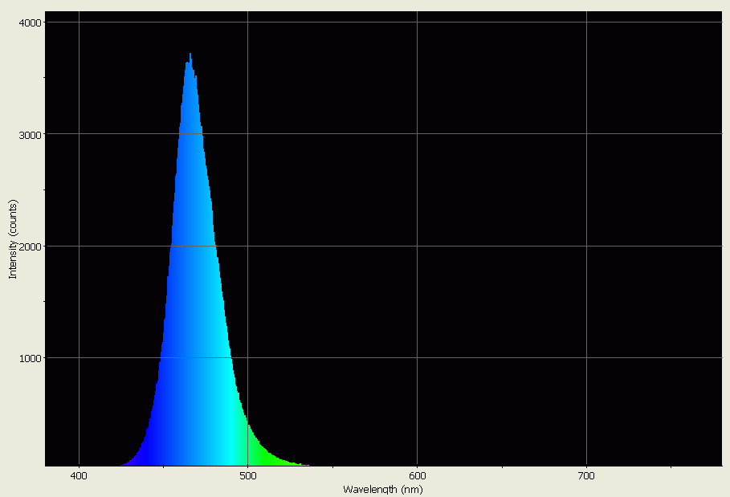Click the 500 wavelength tick label
The height and width of the screenshot is (497, 730).
(248, 476)
